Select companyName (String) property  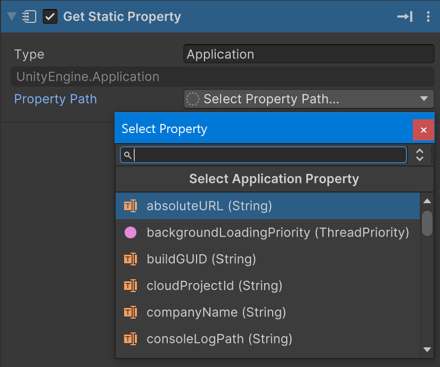click(x=267, y=312)
